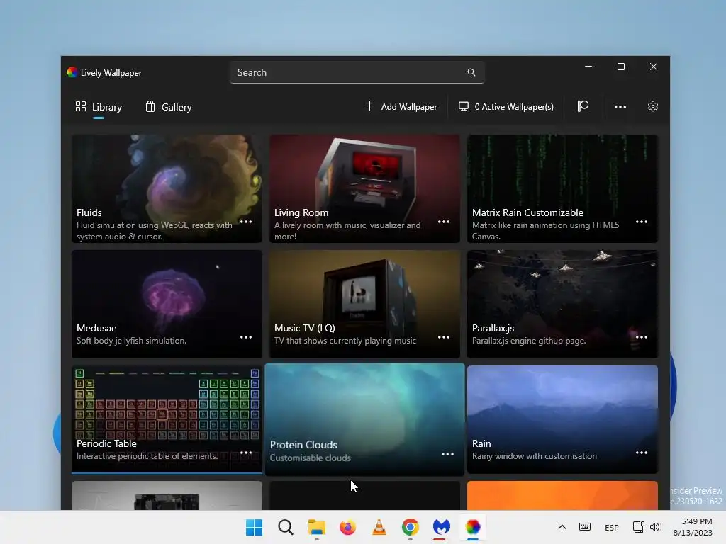This screenshot has width=726, height=544.
Task: Click the volume speaker tray icon
Action: click(654, 527)
